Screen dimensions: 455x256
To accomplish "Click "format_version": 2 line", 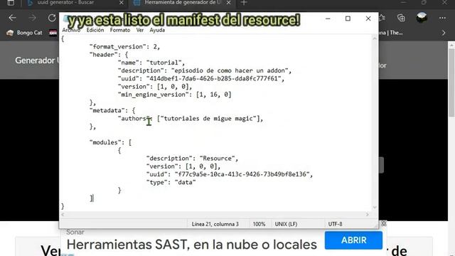I will click(124, 47).
